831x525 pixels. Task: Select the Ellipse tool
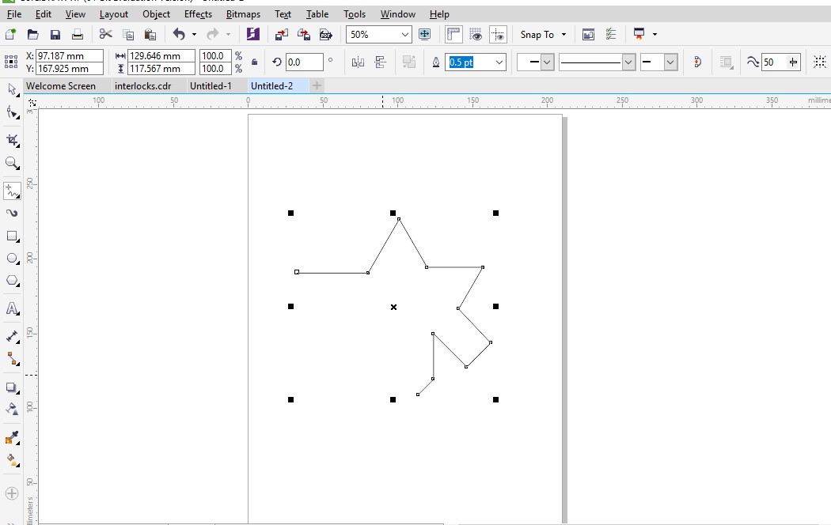pos(12,259)
